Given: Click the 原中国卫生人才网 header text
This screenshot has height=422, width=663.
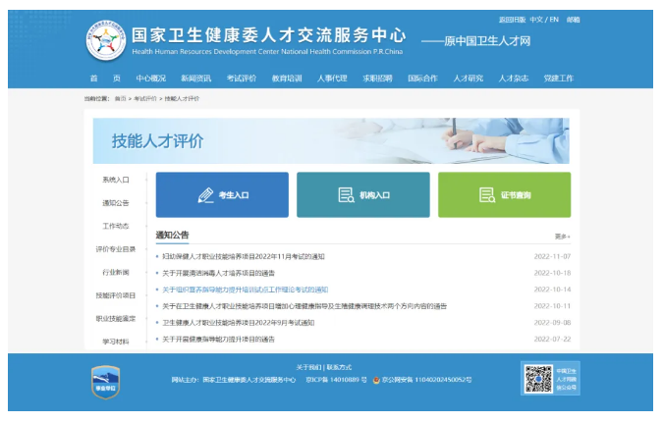Looking at the screenshot, I should (487, 41).
